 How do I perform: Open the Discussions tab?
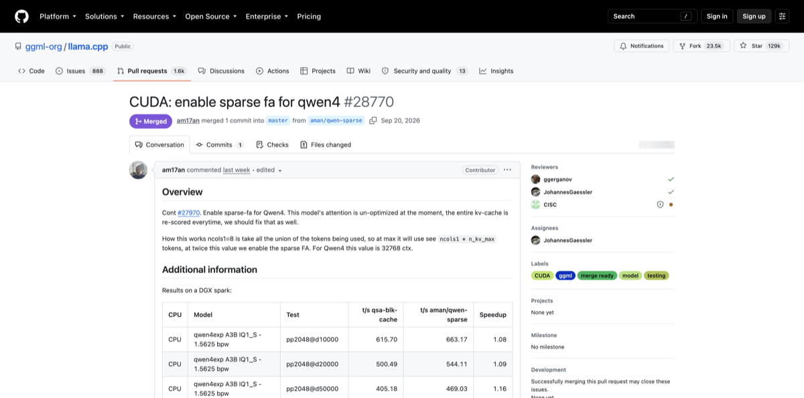pos(222,71)
